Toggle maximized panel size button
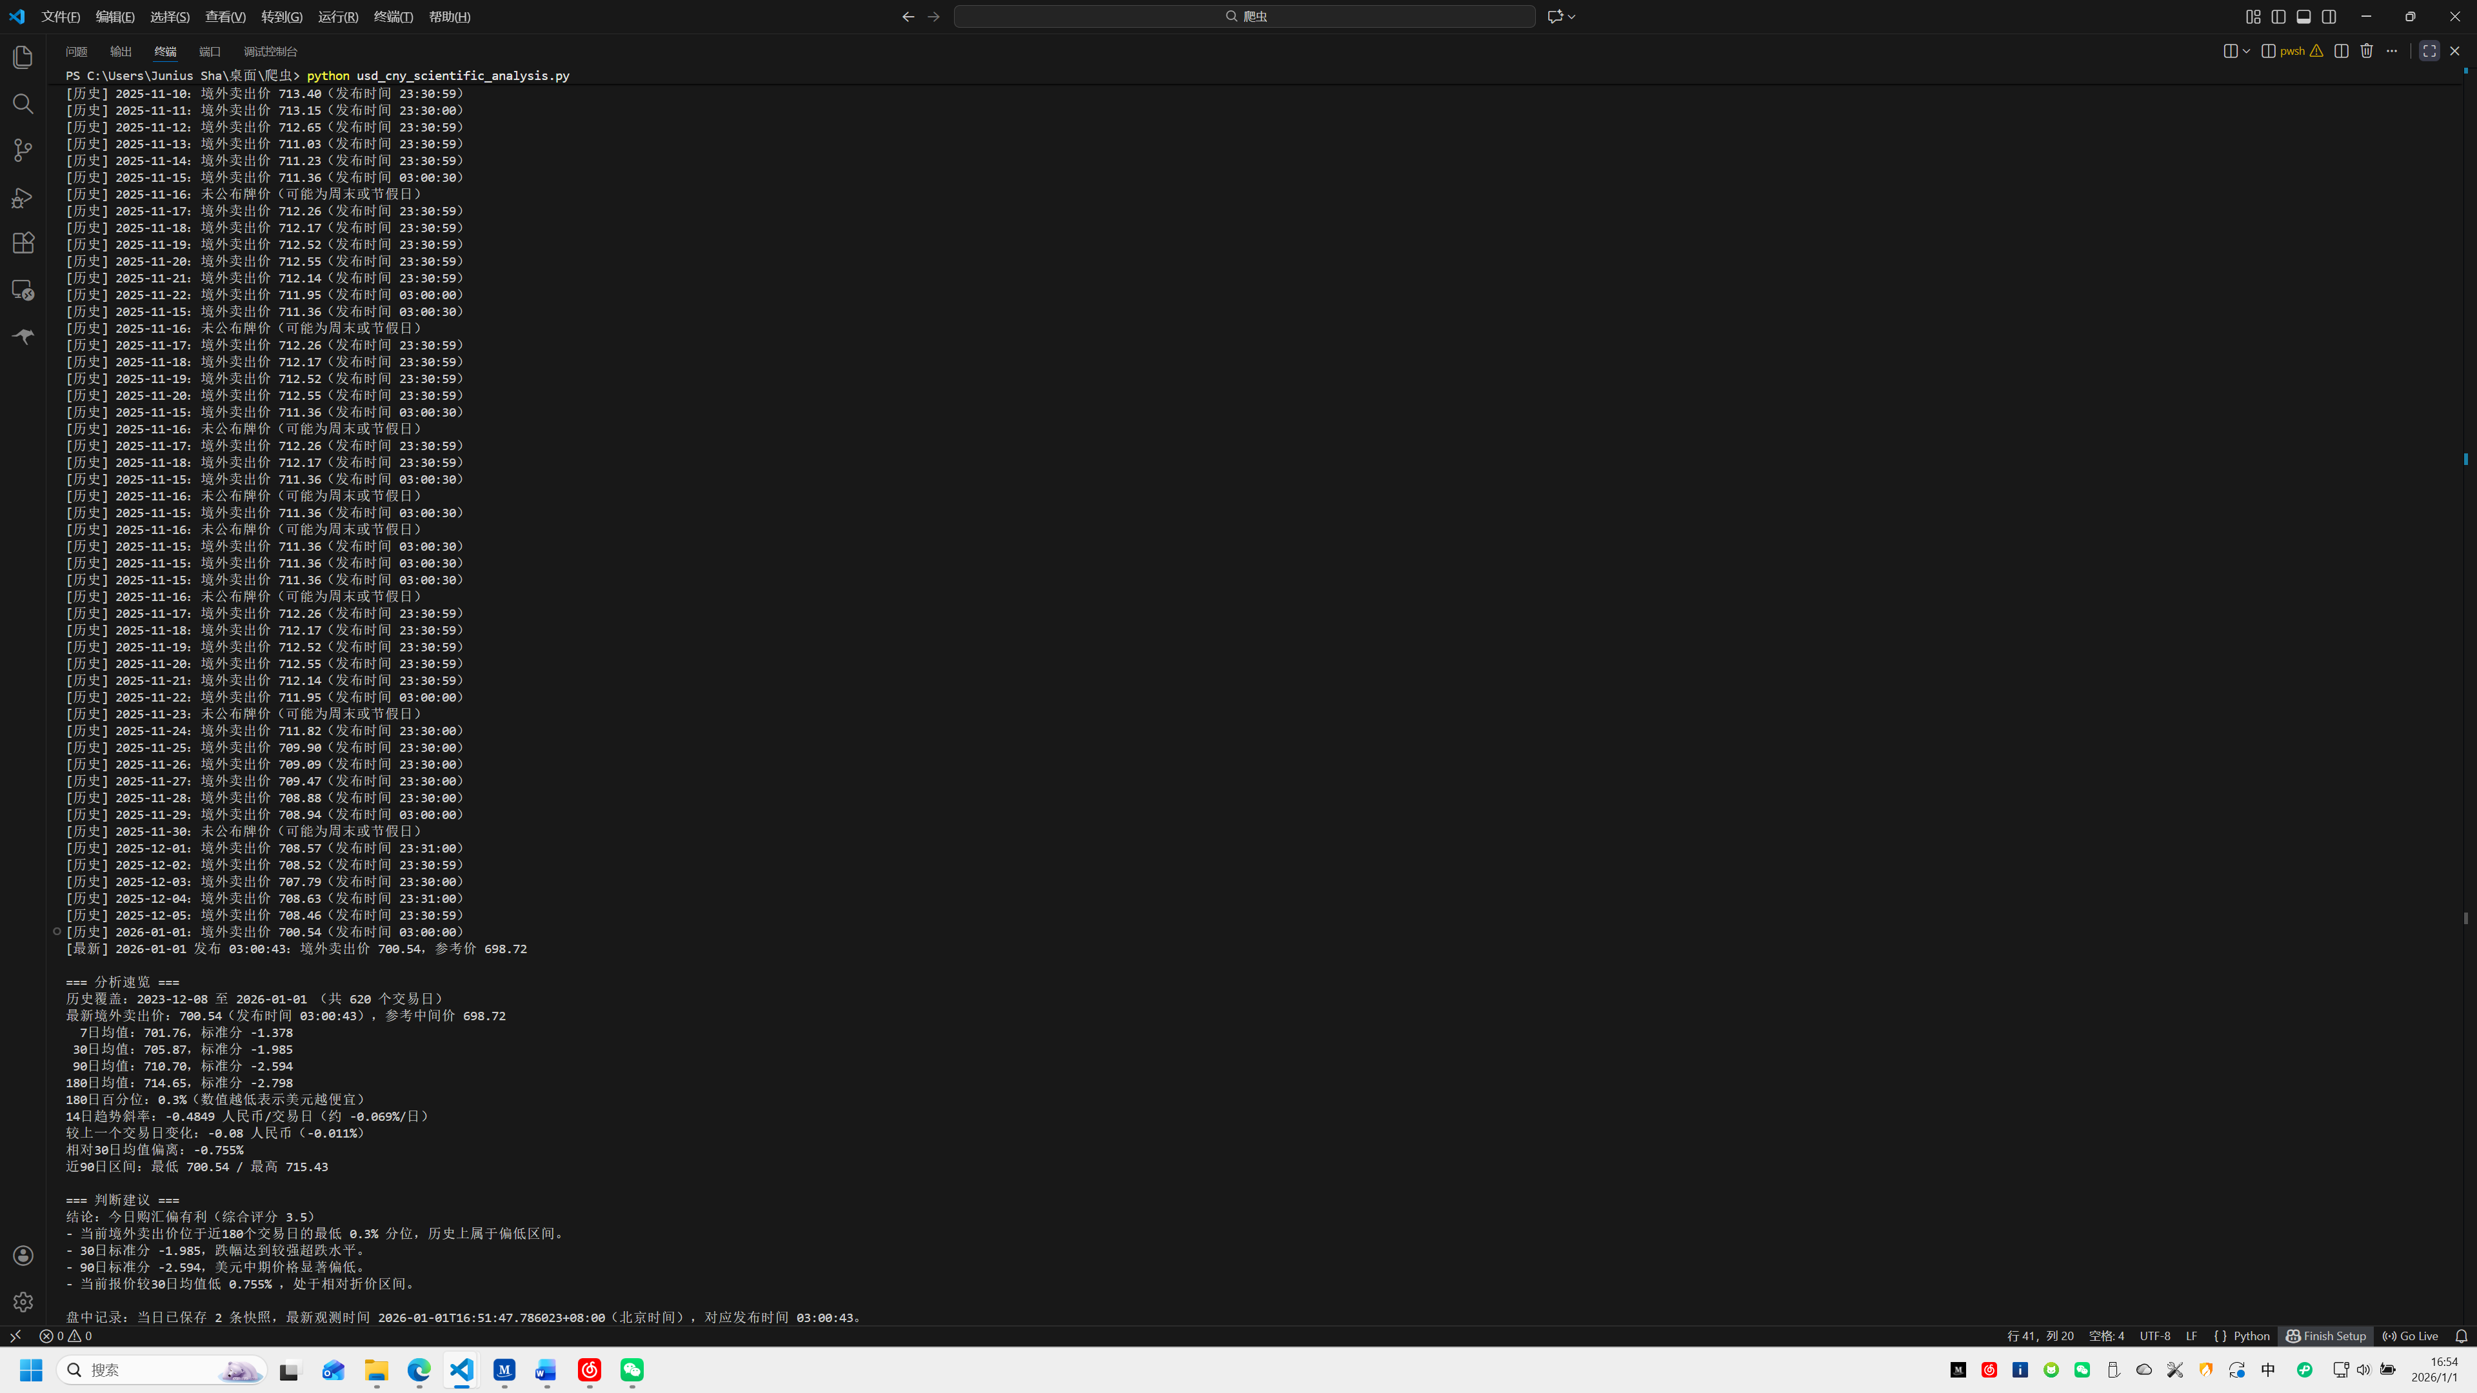Screen dimensions: 2477x1393 (2429, 51)
